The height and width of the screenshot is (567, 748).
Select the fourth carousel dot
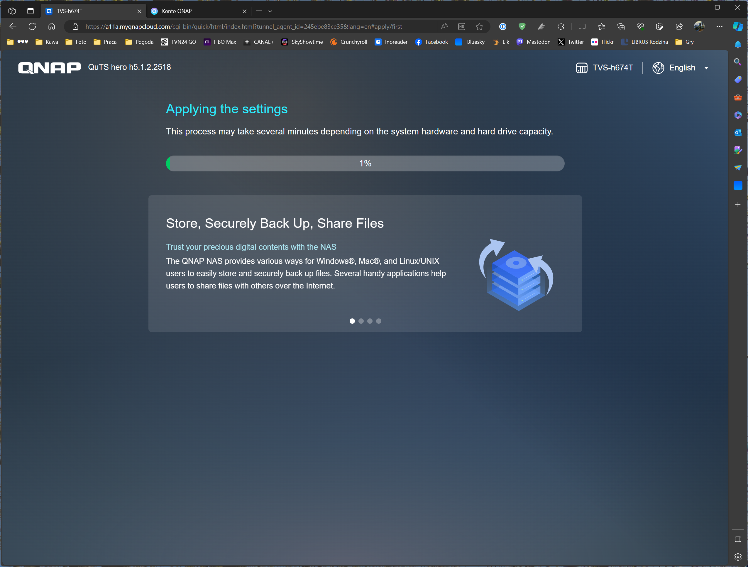pos(378,321)
